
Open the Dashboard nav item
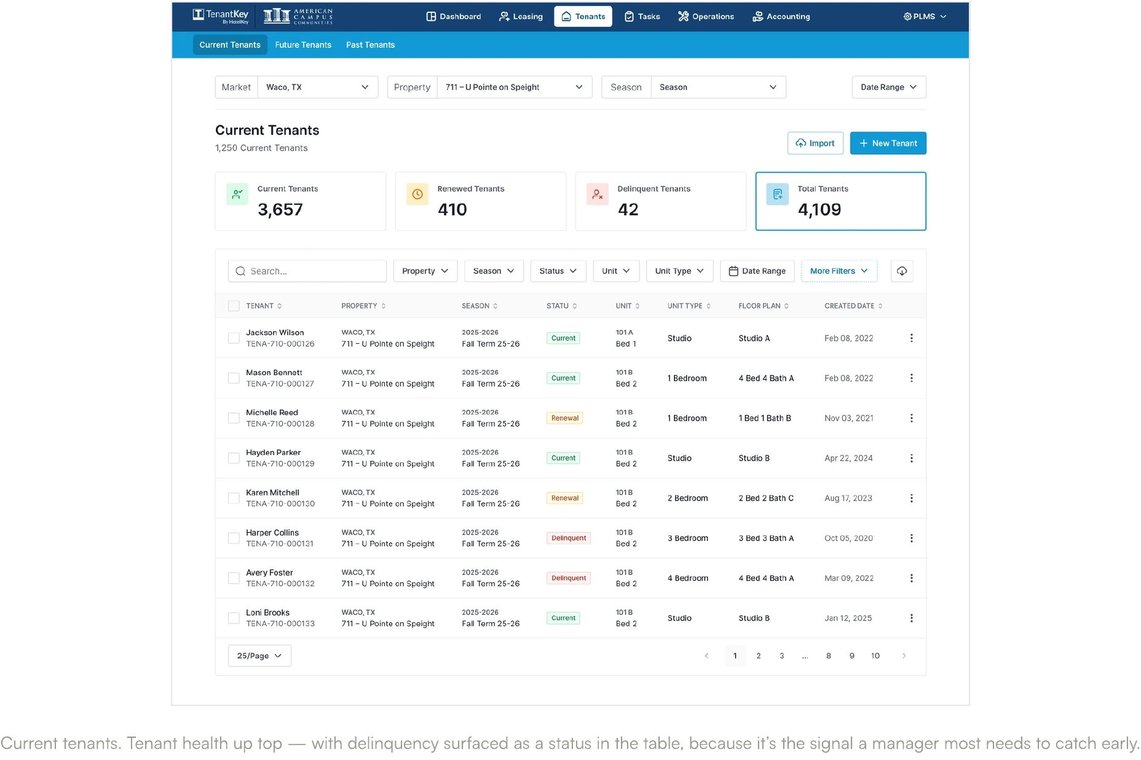[454, 17]
